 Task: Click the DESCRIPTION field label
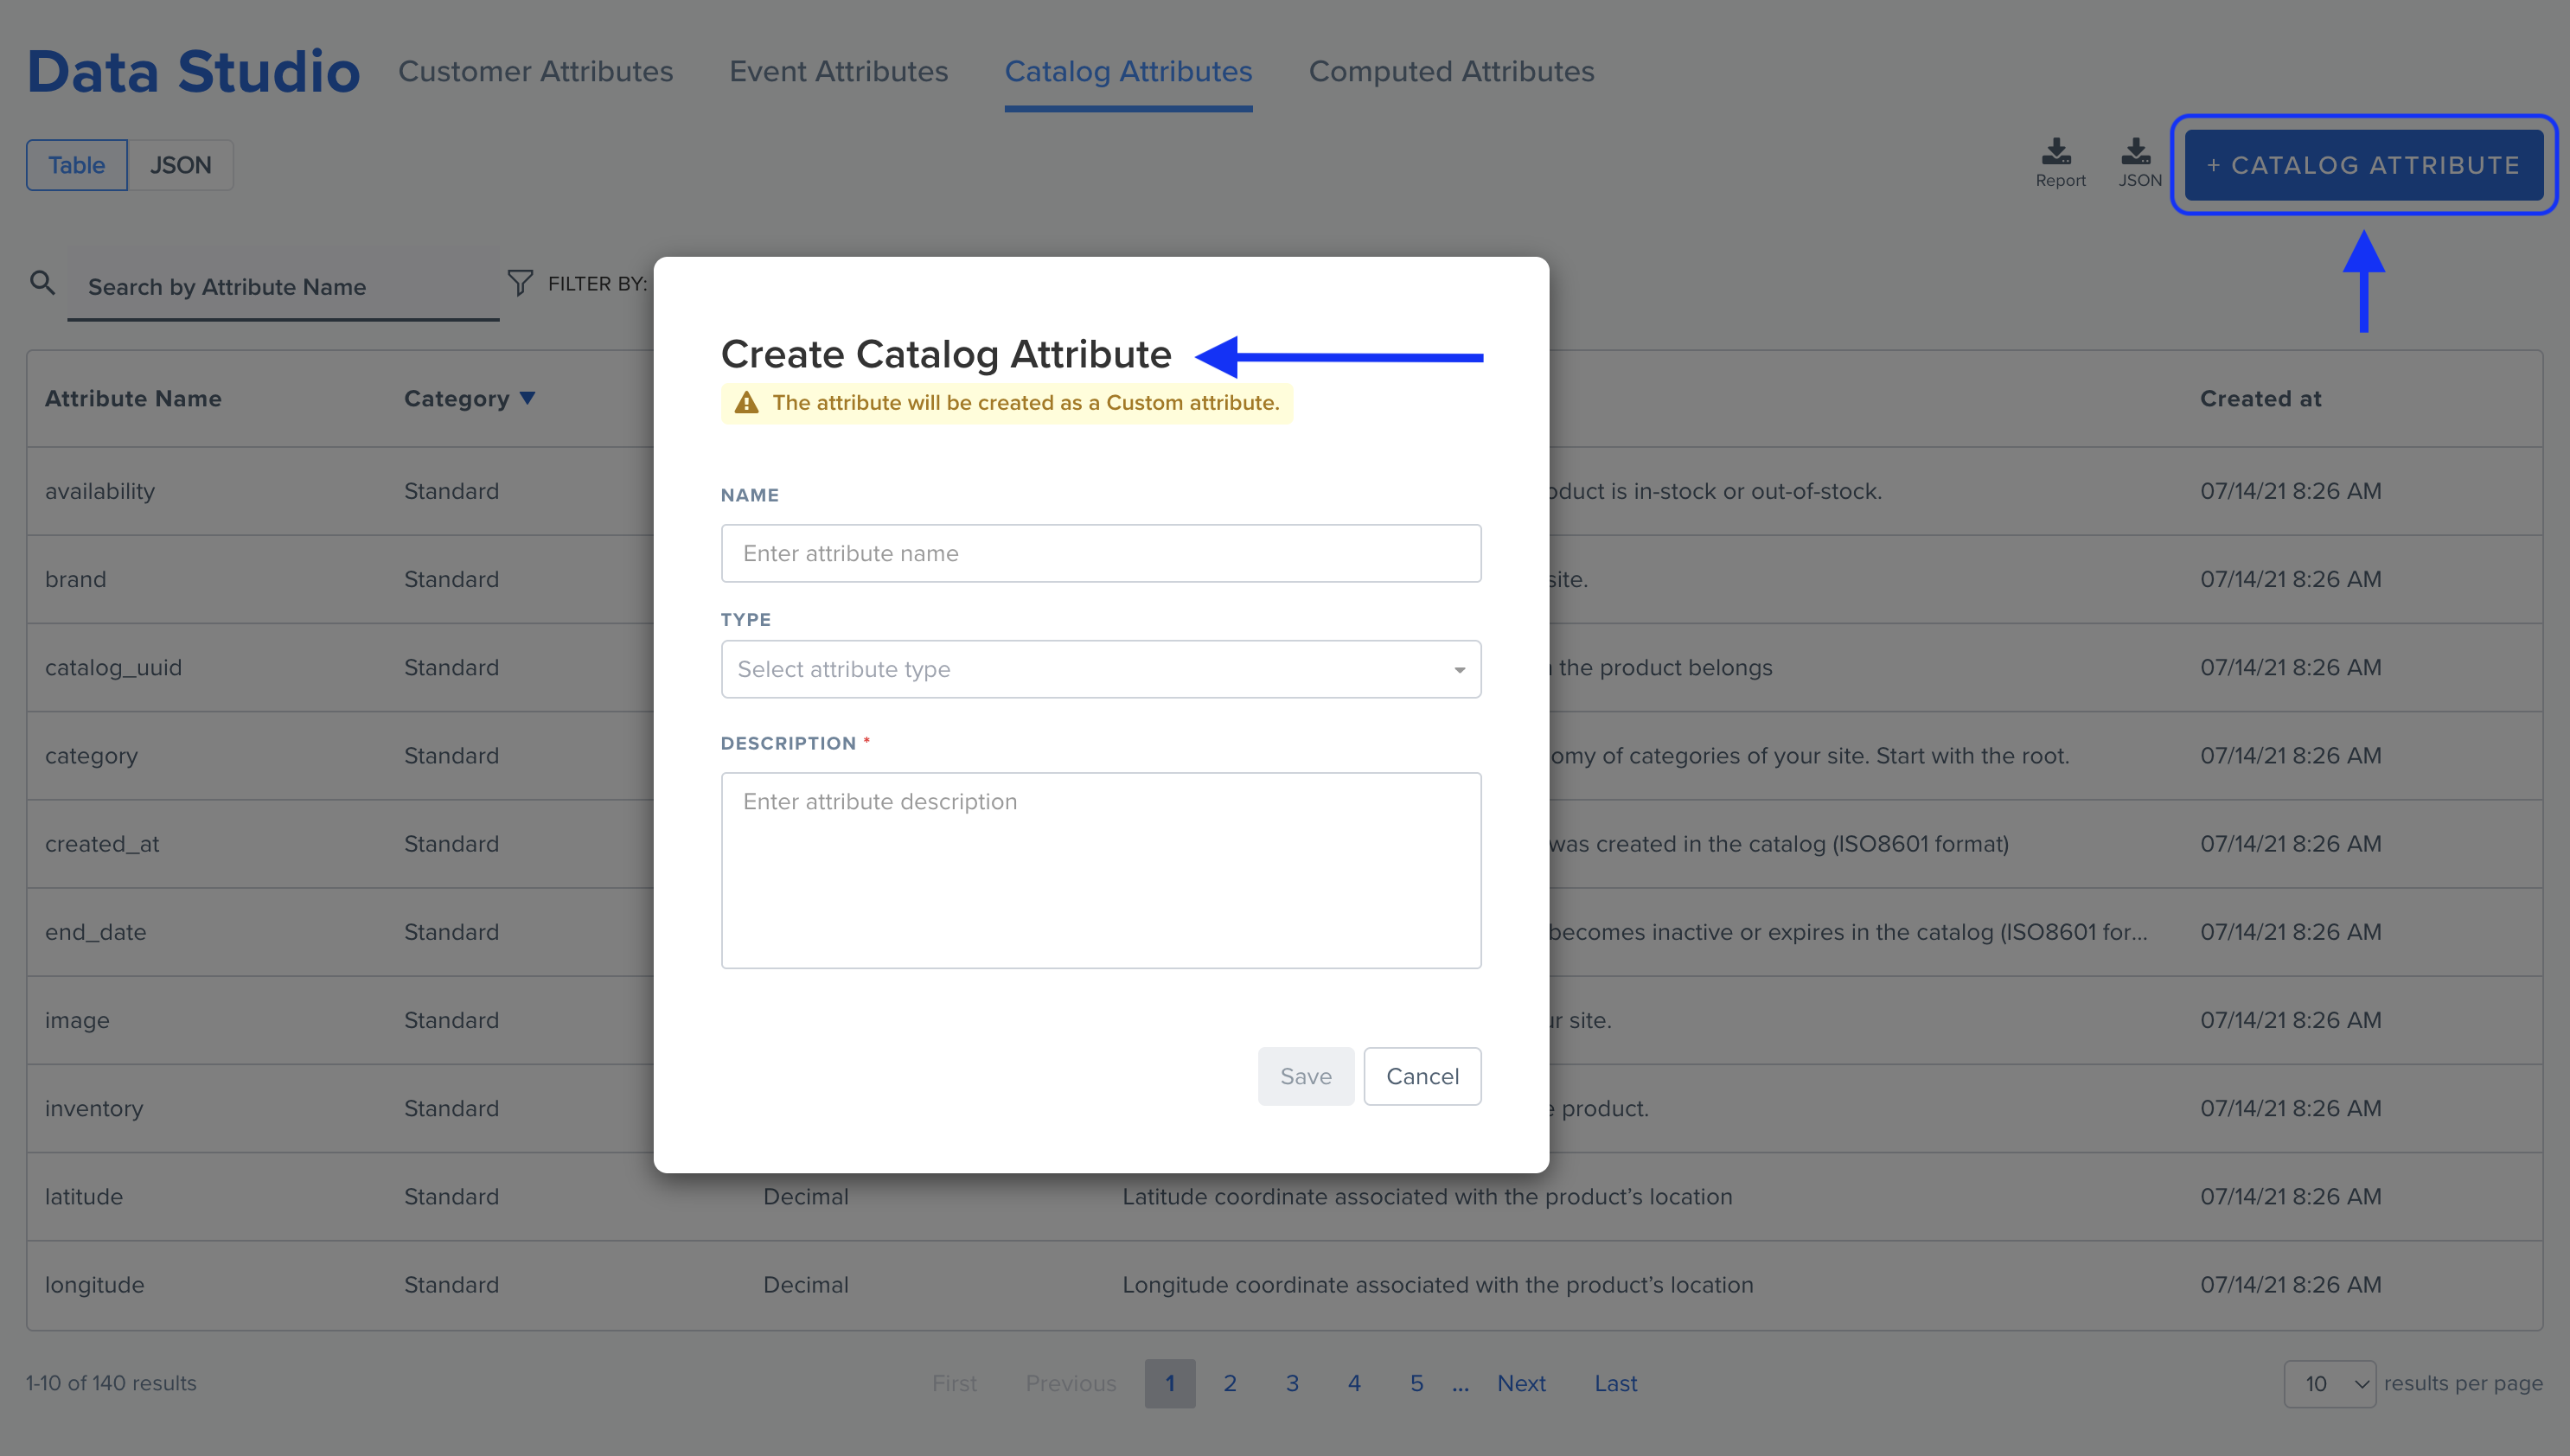point(788,743)
